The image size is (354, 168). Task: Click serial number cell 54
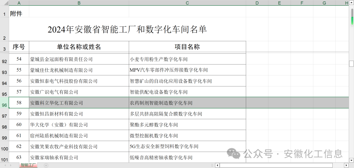tap(19, 59)
